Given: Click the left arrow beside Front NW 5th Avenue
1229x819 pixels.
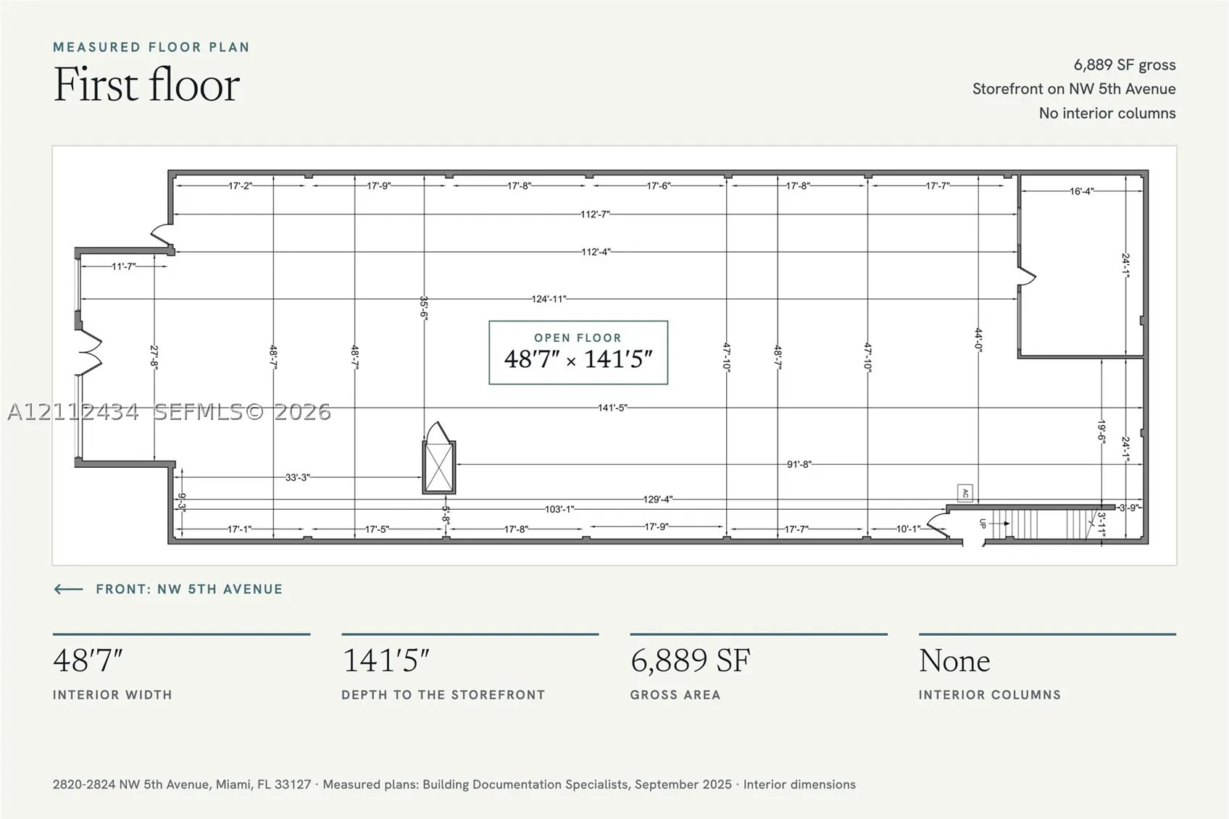Looking at the screenshot, I should (x=69, y=589).
